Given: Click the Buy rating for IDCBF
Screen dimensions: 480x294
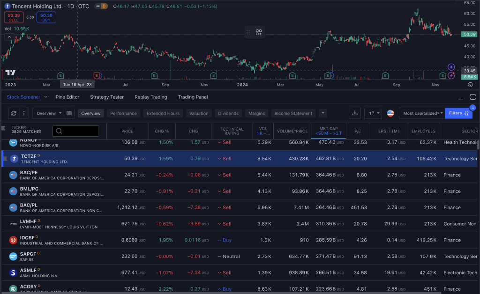Looking at the screenshot, I should [225, 240].
